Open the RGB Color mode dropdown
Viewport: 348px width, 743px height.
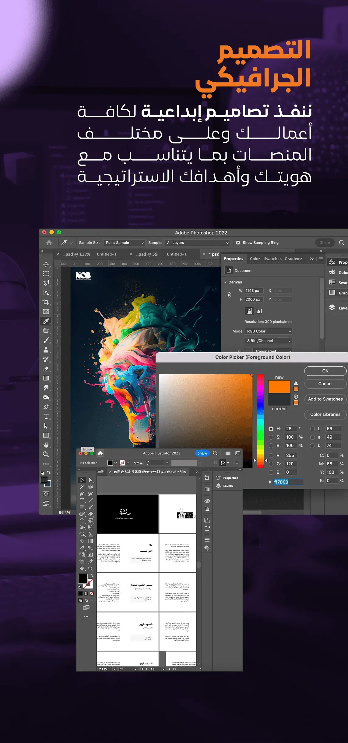point(269,331)
